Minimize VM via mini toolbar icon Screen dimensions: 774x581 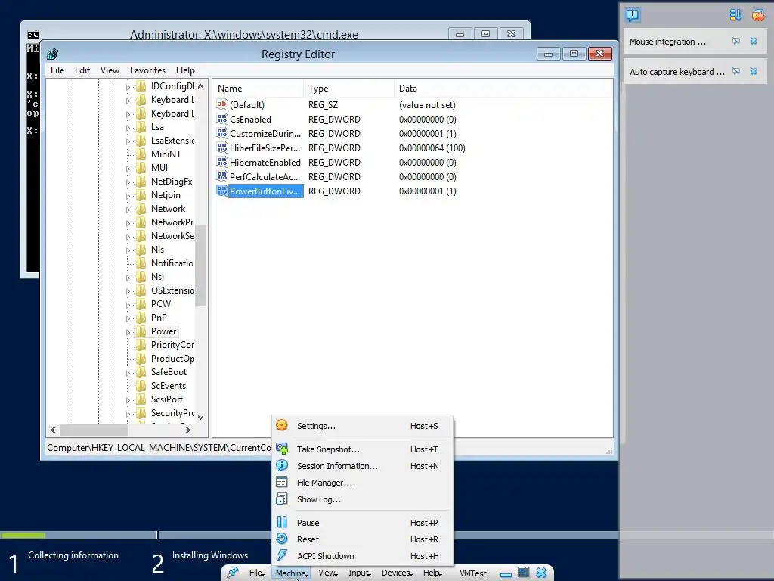[x=506, y=575]
